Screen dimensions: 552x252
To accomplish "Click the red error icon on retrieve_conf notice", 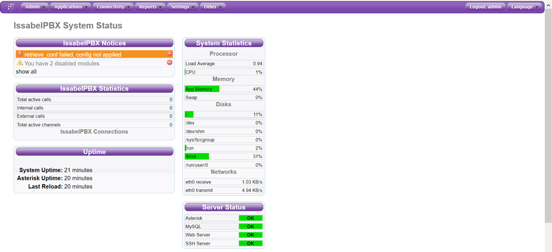I will (20, 54).
